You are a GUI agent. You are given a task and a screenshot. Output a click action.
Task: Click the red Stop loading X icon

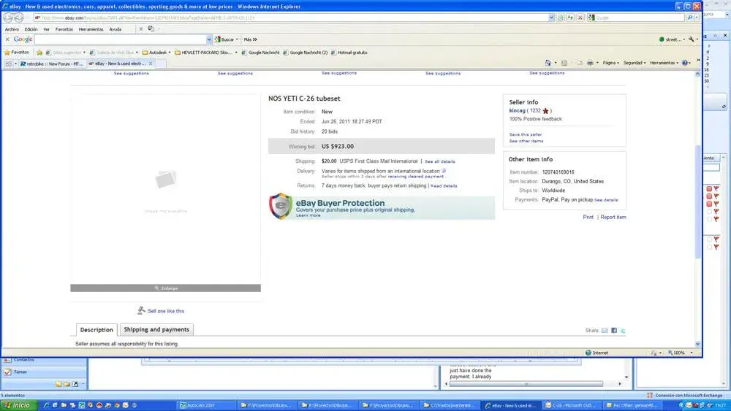click(580, 18)
